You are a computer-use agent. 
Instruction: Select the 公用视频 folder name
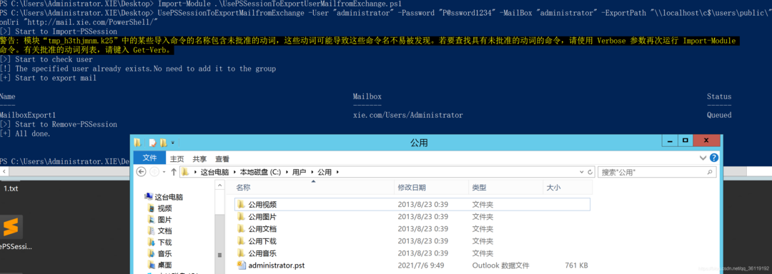262,204
